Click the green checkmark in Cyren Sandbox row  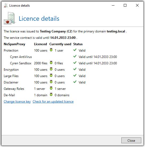point(75,63)
